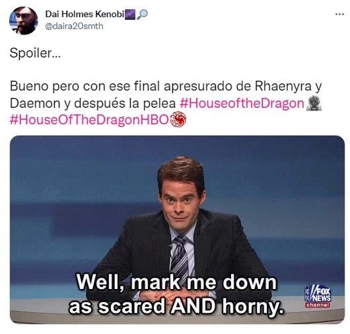Open the three-dot more options menu
Screen dimensions: 350x334
[x=339, y=15]
